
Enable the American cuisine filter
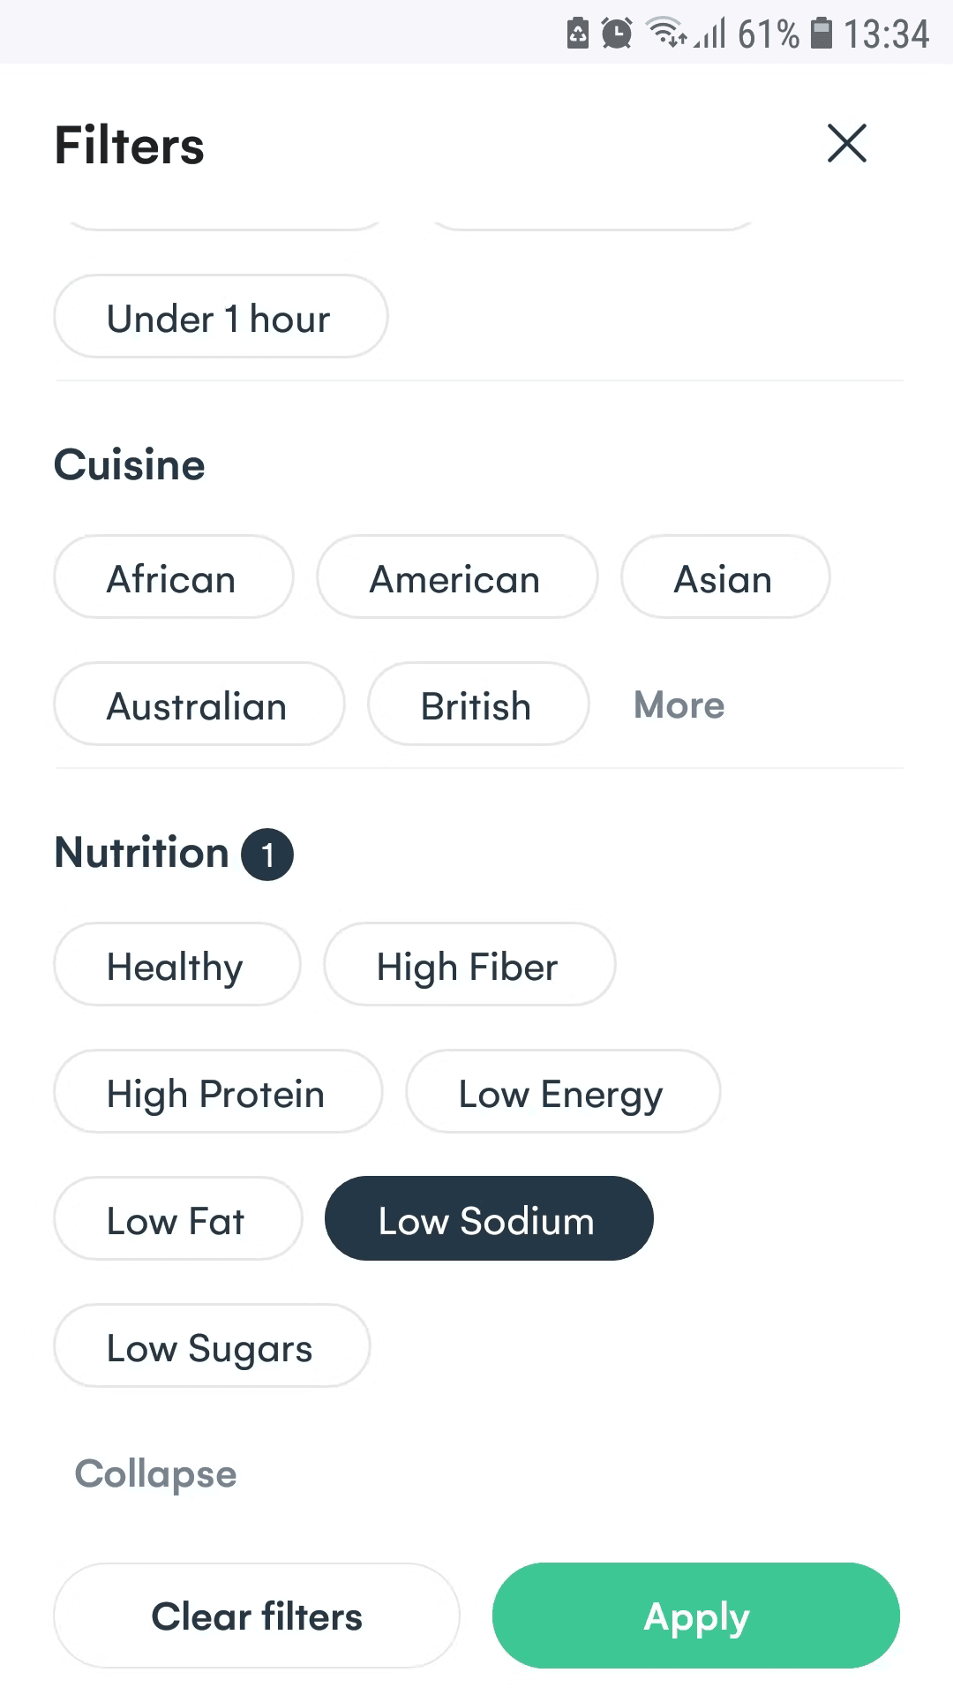[456, 577]
